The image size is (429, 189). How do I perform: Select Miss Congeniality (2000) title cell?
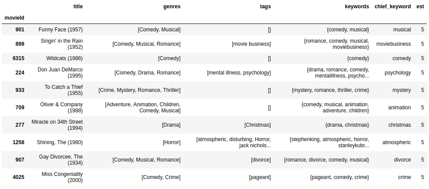[x=62, y=177]
